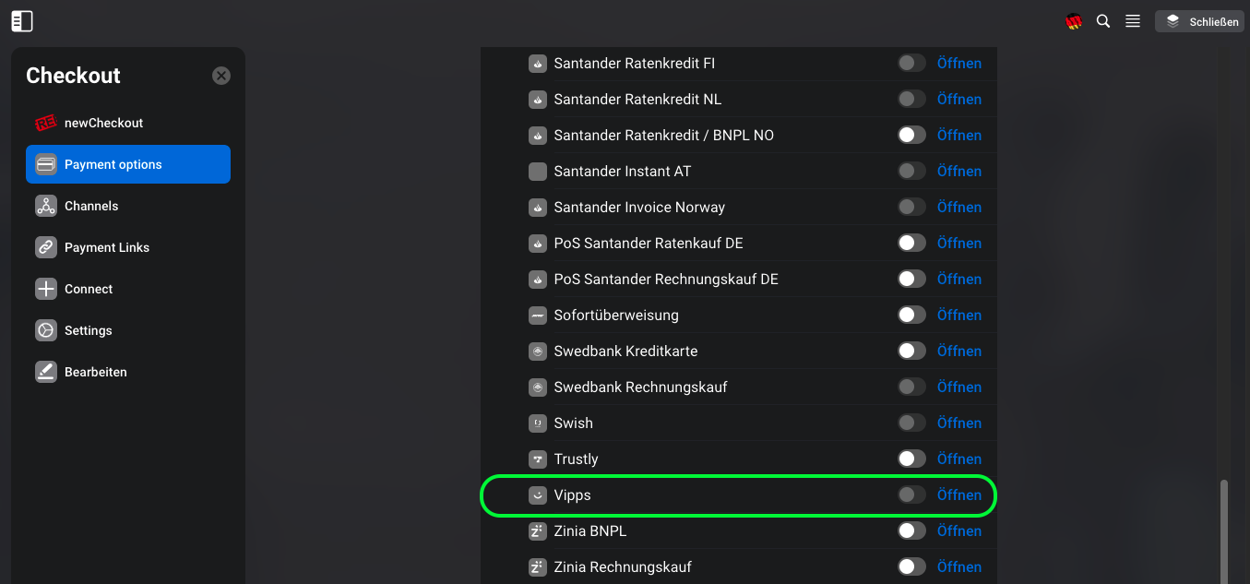
Task: Click the German flag language icon
Action: 1074,21
